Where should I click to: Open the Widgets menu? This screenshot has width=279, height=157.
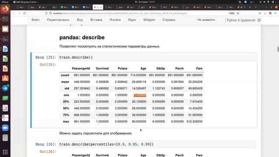coord(149,20)
